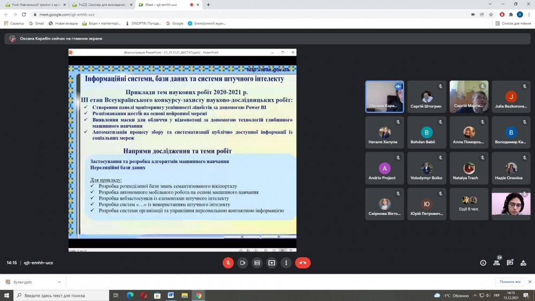Image resolution: width=535 pixels, height=301 pixels.
Task: Open the Gmail bookmark
Action: (36, 24)
